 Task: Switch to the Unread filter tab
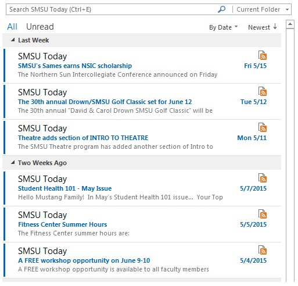40,27
